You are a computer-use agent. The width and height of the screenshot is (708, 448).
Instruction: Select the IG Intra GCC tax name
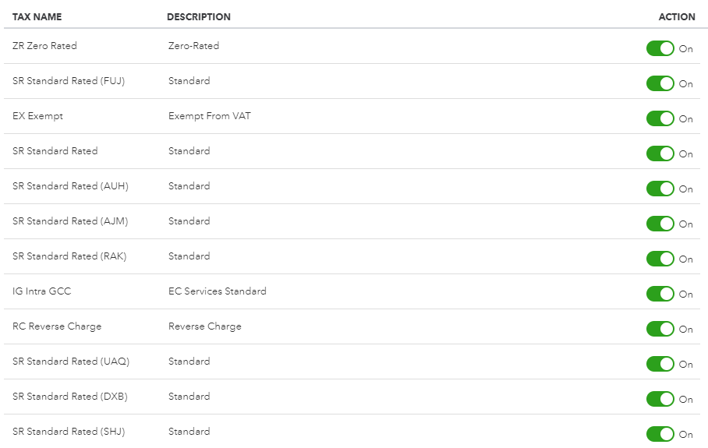[42, 291]
